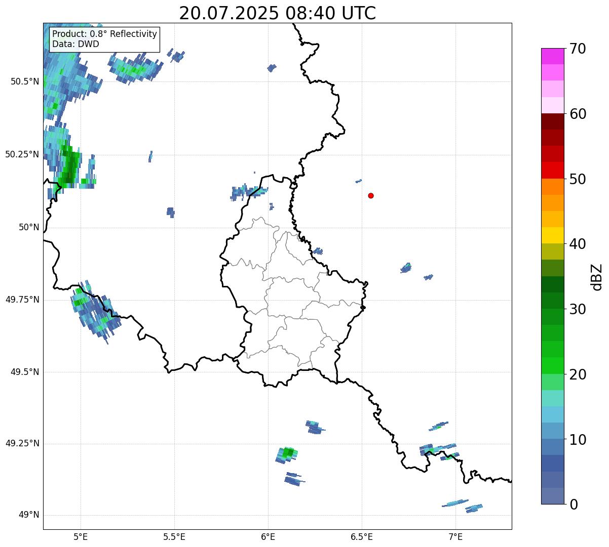Viewport: 609px width, 547px height.
Task: Click the 6.5°E longitude label
Action: click(x=362, y=536)
